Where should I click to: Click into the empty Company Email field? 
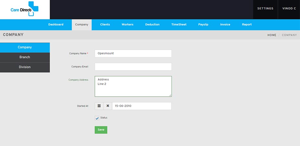[133, 67]
